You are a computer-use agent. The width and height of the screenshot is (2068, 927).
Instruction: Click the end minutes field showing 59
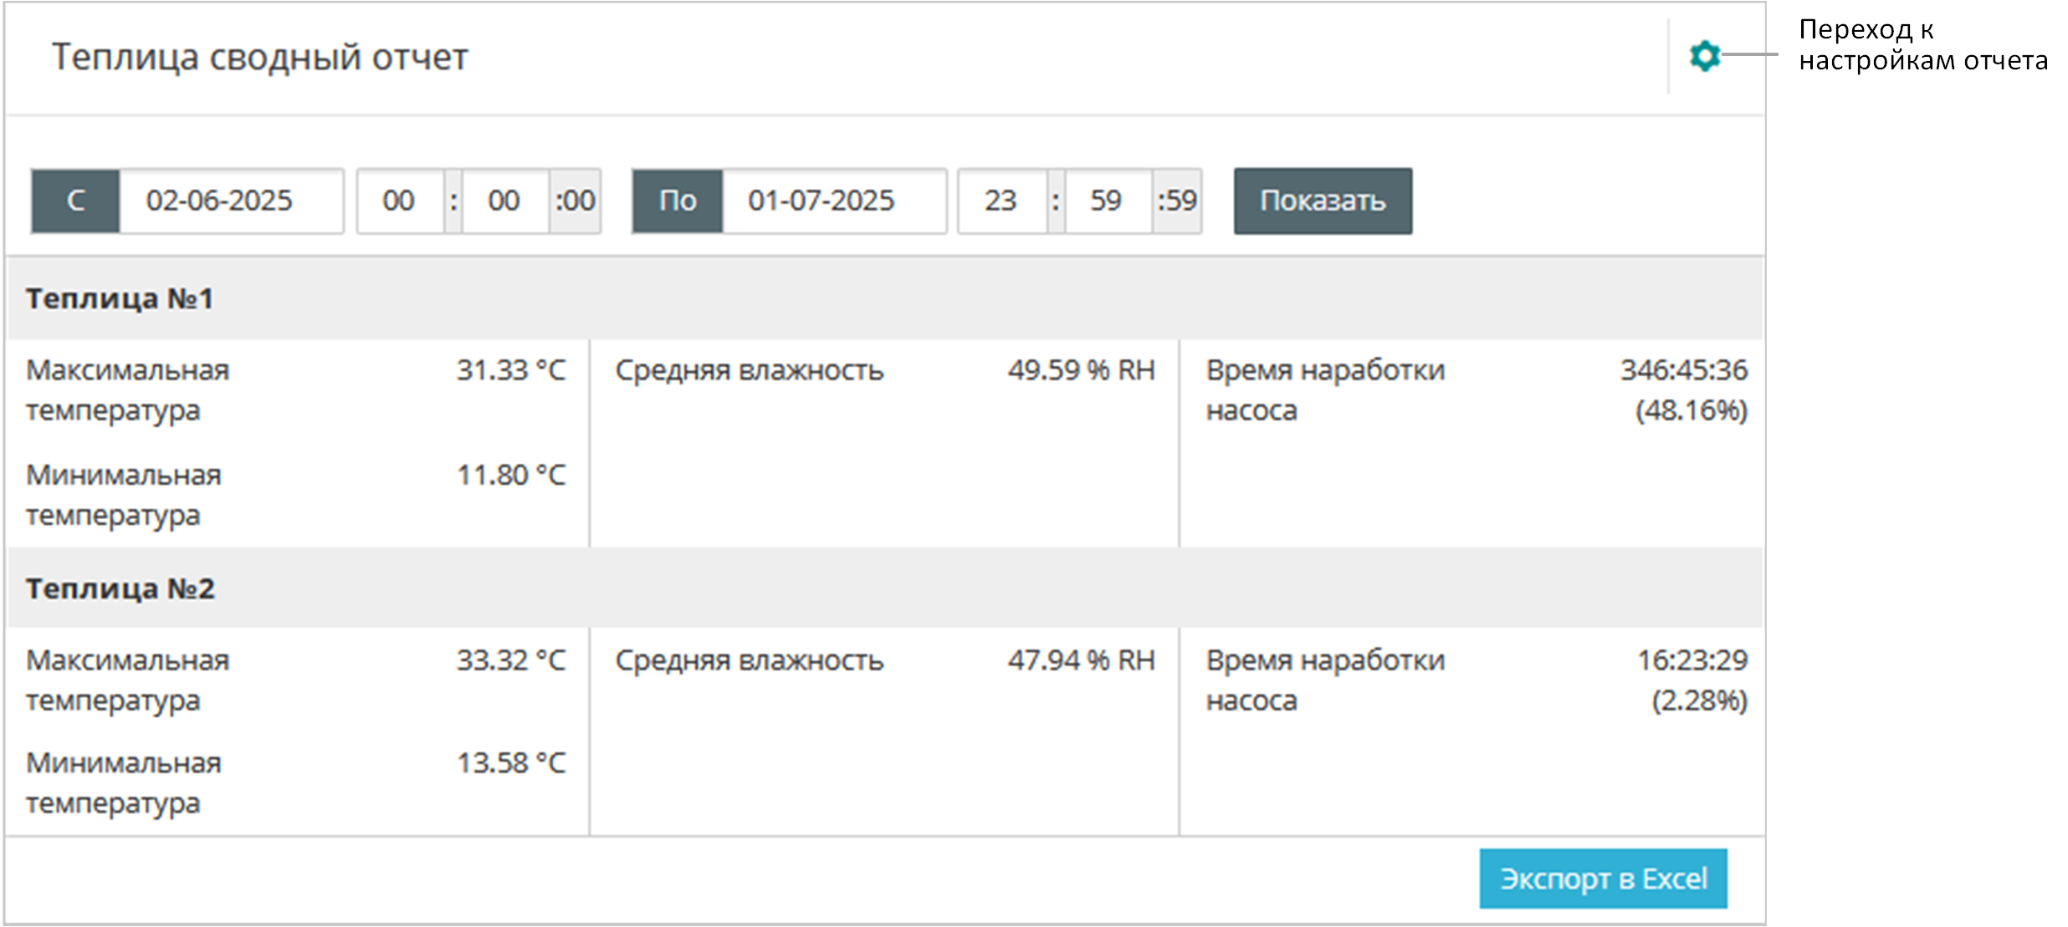[1106, 201]
